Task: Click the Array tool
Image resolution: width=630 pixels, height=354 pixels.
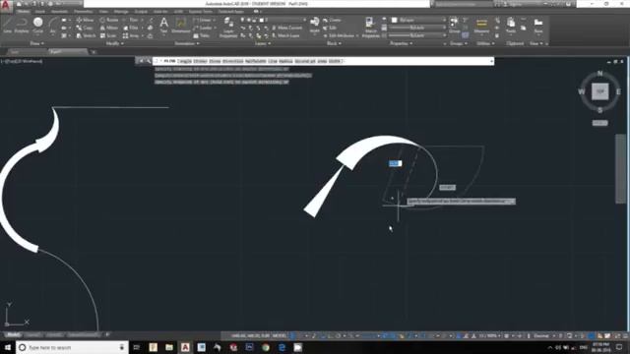Action: coord(131,35)
